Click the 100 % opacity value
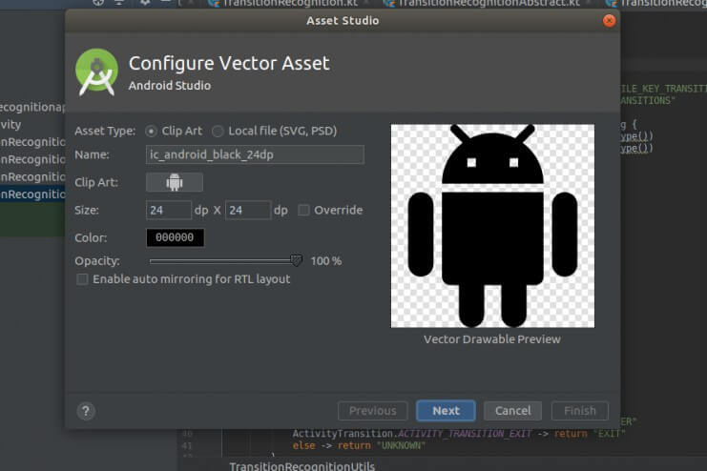Viewport: 707px width, 471px height. coord(326,261)
